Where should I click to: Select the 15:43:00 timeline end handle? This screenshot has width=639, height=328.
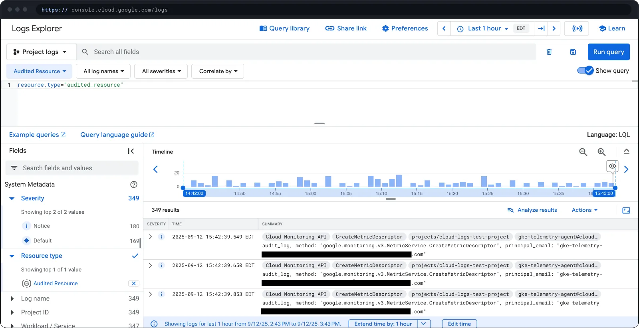tap(604, 193)
